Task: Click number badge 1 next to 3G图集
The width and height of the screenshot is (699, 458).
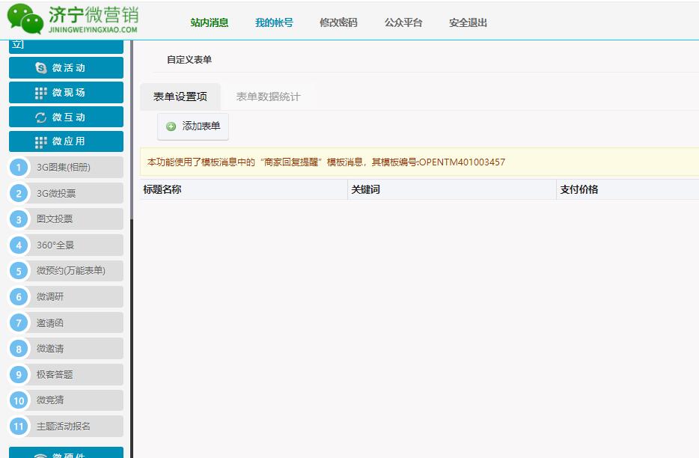Action: tap(19, 168)
